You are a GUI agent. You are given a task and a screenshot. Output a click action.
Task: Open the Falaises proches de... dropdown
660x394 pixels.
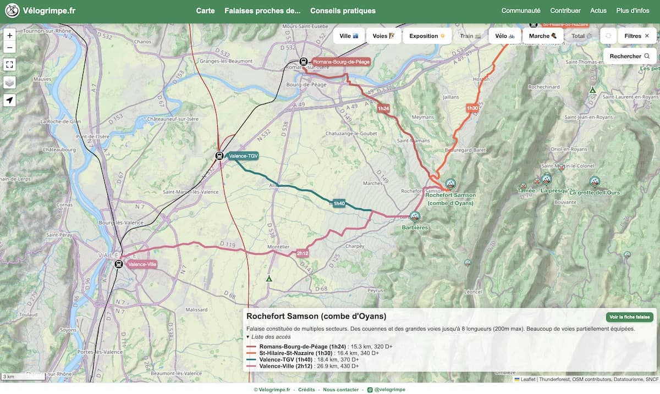(262, 10)
